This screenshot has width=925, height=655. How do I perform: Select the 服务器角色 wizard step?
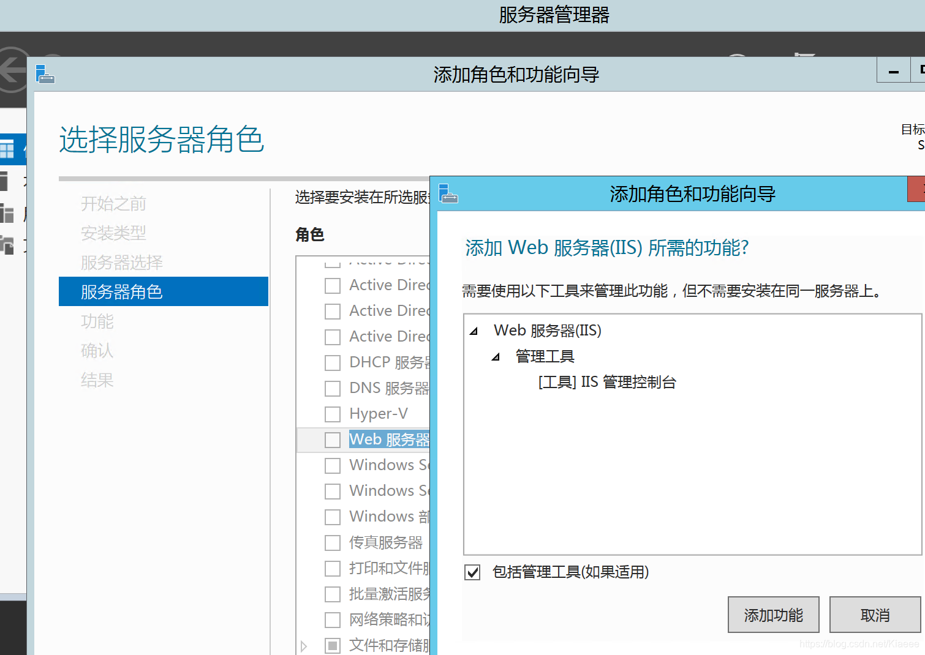coord(164,291)
